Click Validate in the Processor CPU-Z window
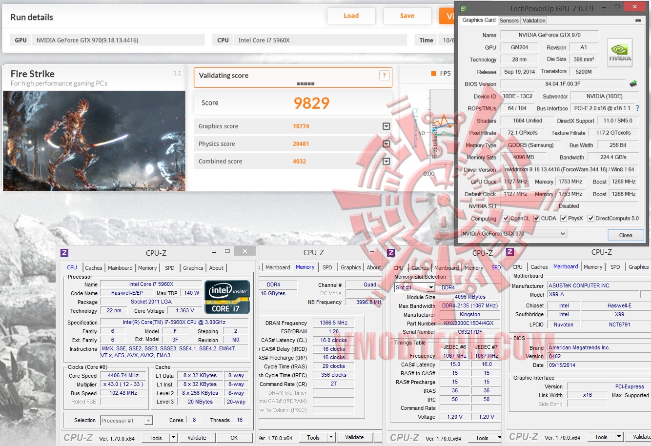 tap(197, 438)
